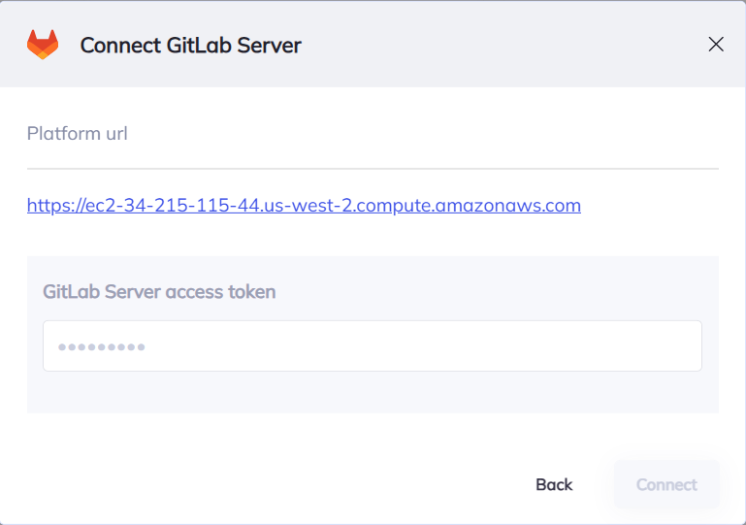The height and width of the screenshot is (525, 746).
Task: Close the Connect GitLab Server dialog
Action: pos(716,45)
